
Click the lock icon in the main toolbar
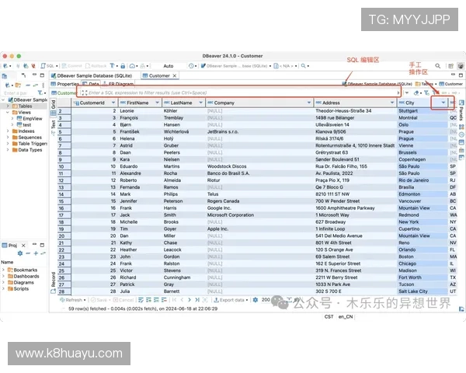(x=123, y=66)
